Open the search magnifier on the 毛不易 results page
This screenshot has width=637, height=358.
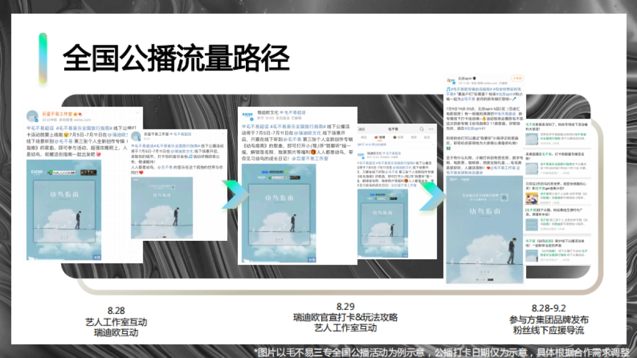[x=421, y=129]
